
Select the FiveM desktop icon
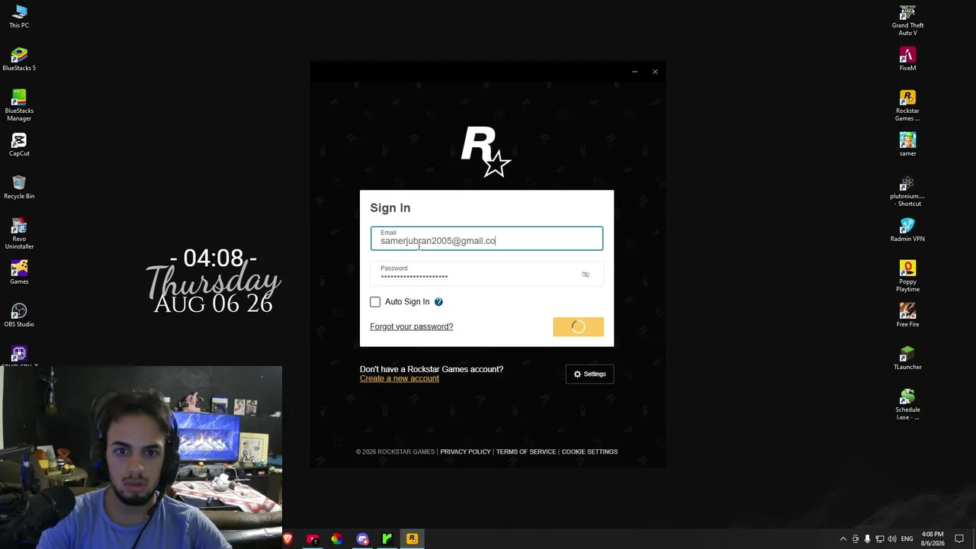coord(907,59)
